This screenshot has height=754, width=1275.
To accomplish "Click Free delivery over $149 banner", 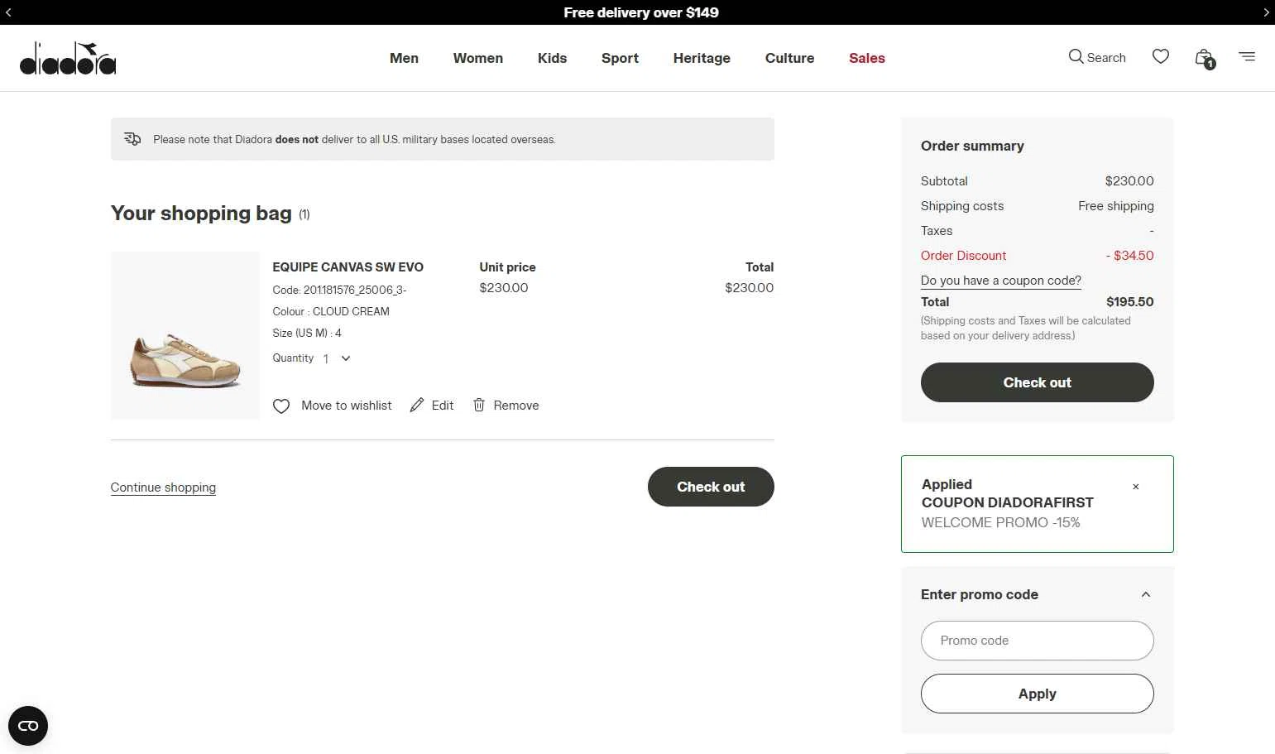I will coord(641,12).
